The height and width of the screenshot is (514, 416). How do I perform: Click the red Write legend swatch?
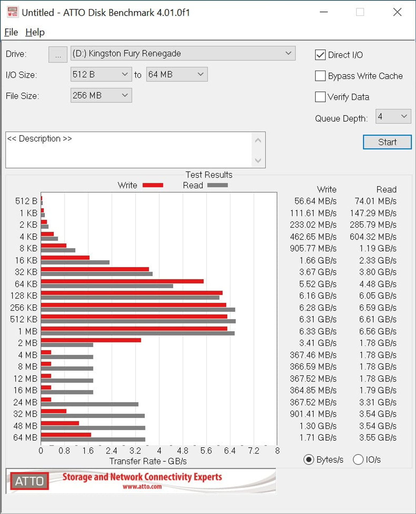pos(153,185)
